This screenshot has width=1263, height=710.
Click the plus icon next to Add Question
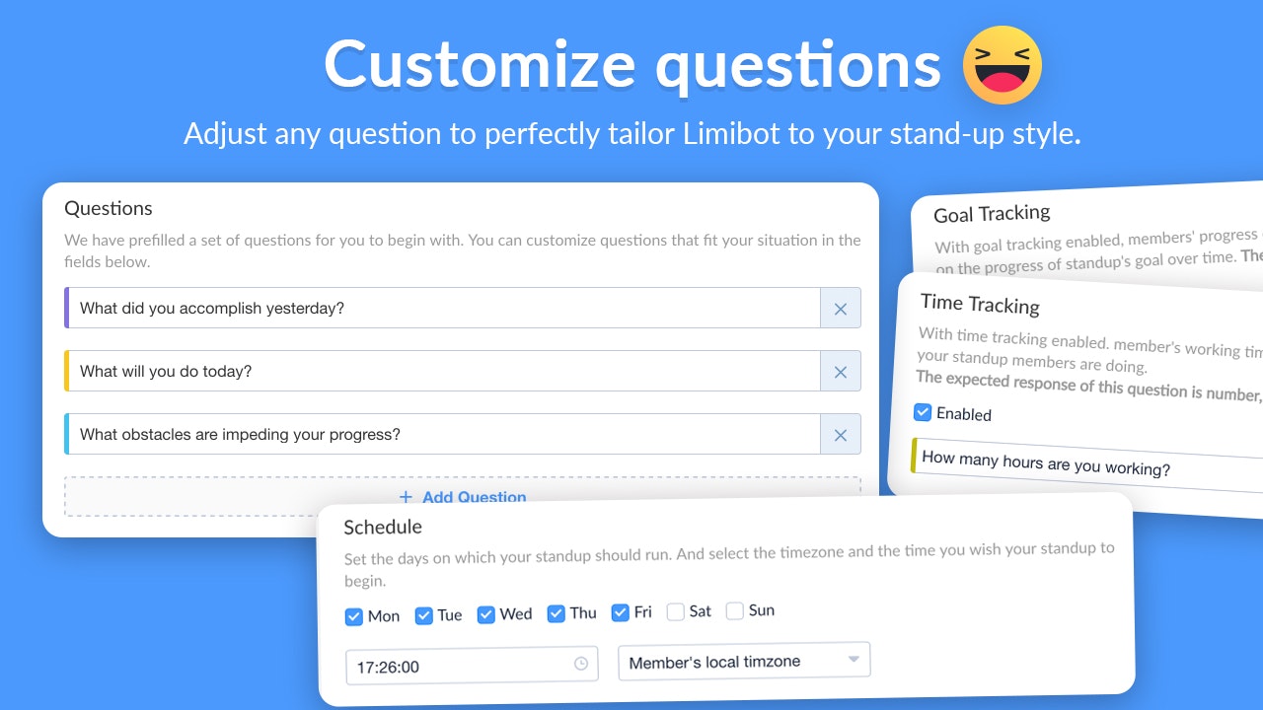pyautogui.click(x=406, y=497)
